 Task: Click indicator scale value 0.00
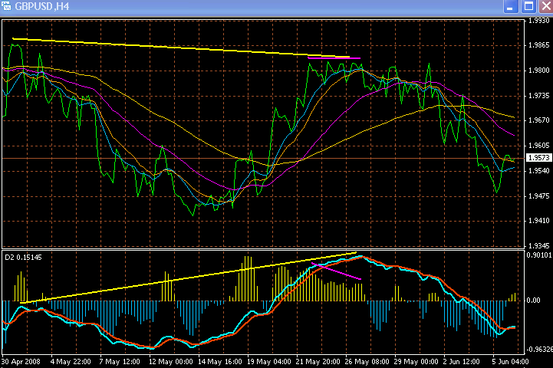point(533,301)
